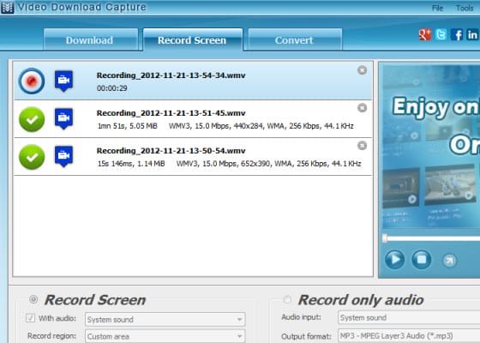480x343 pixels.
Task: Open the Audio input System sound dropdown
Action: point(409,317)
